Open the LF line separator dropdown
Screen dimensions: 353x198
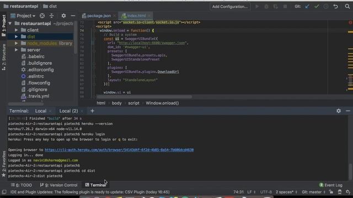coord(252,192)
